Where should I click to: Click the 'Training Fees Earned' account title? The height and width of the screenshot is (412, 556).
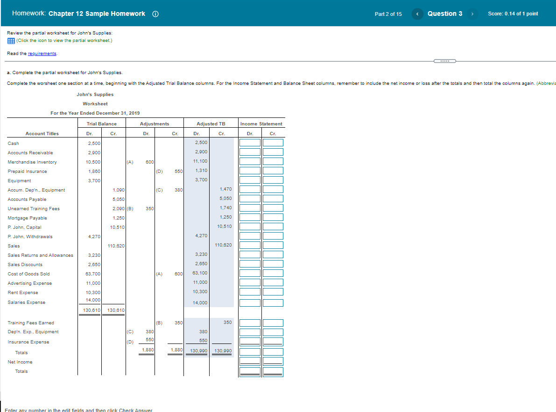click(x=31, y=323)
